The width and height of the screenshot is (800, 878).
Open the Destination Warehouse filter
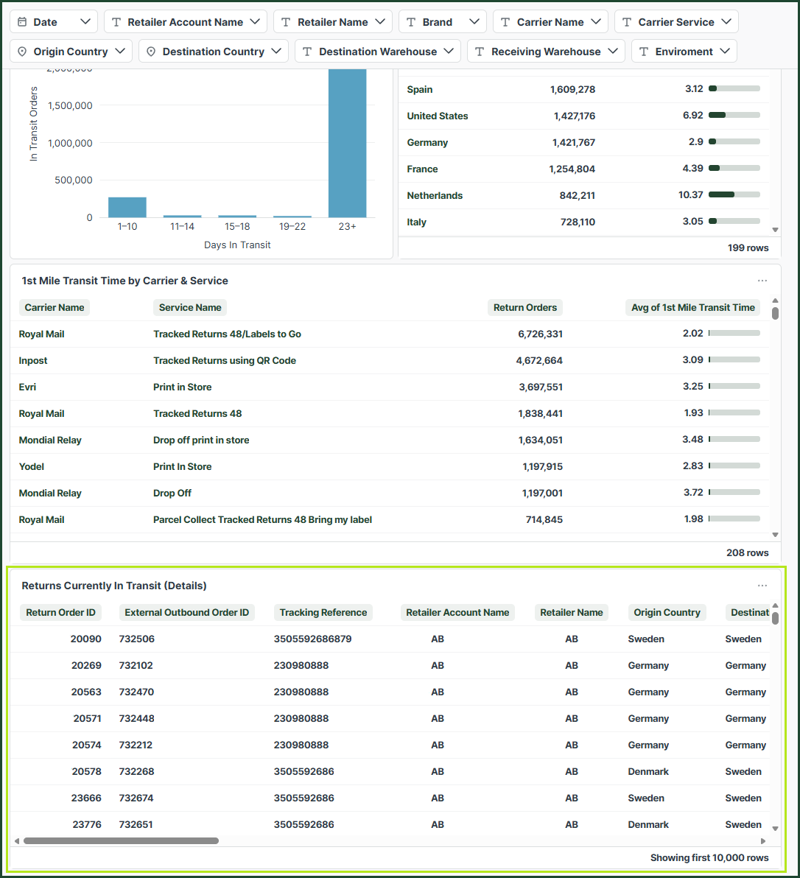click(x=378, y=51)
